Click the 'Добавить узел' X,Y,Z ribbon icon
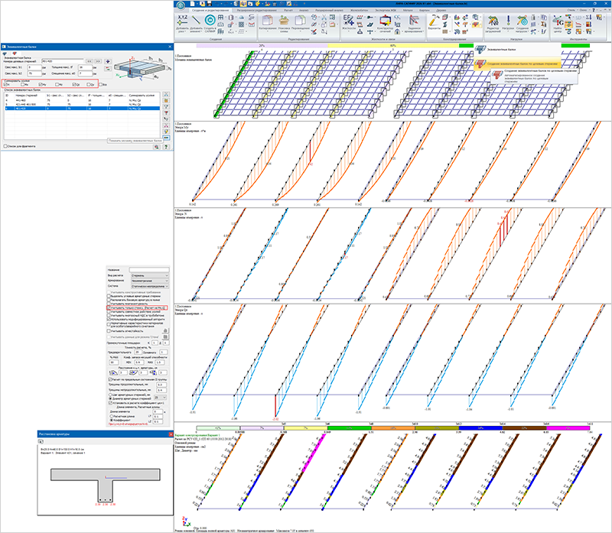Viewport: 612px width, 533px height. coord(182,22)
